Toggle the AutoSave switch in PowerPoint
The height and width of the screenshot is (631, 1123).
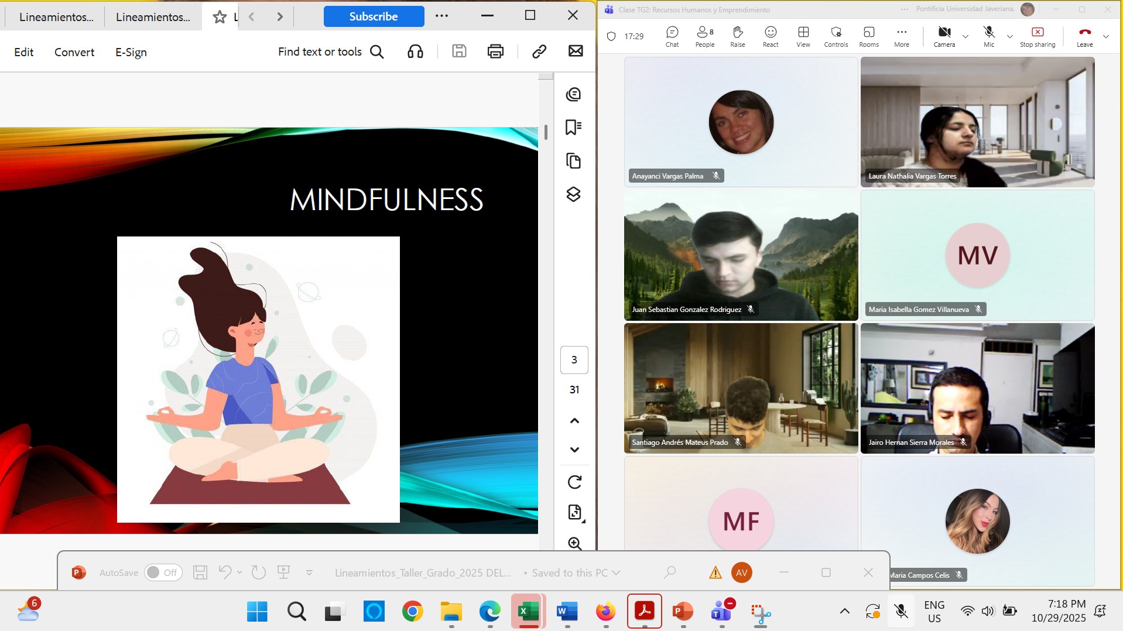coord(162,572)
